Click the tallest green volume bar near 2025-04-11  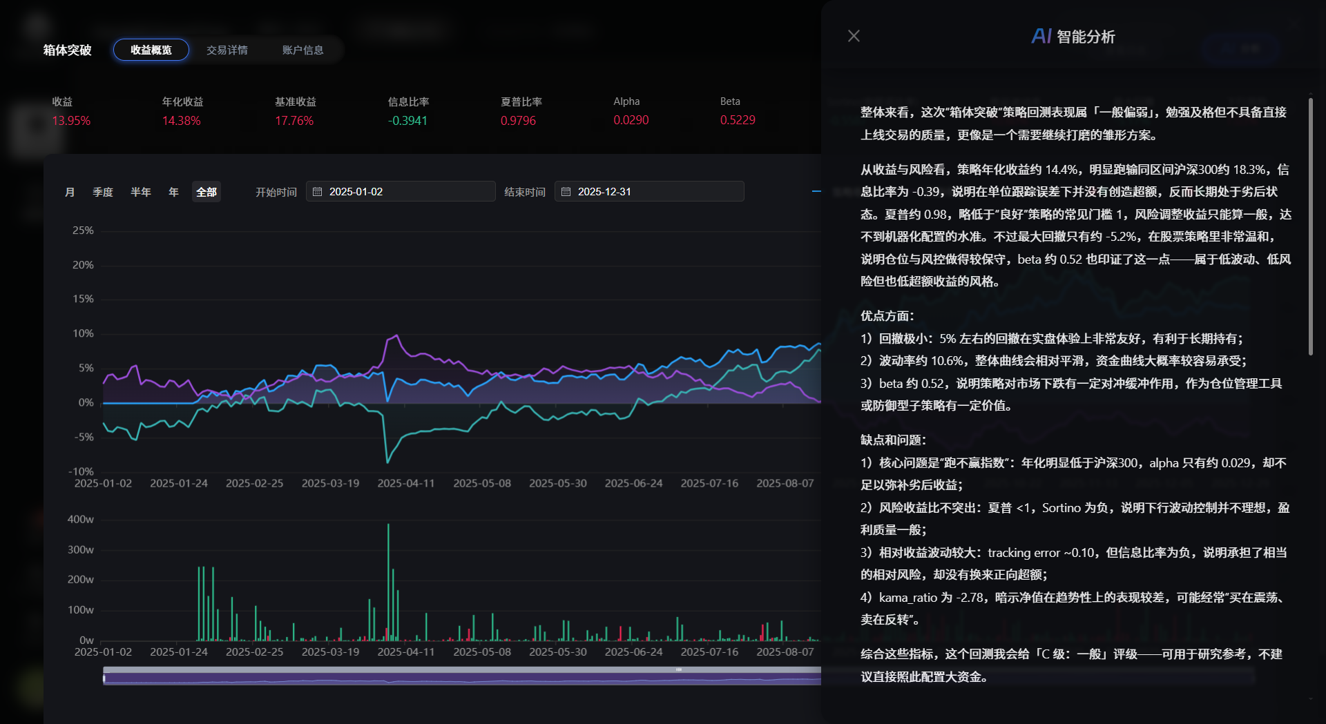388,582
